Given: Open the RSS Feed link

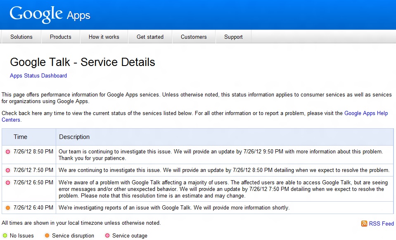Looking at the screenshot, I should point(382,224).
